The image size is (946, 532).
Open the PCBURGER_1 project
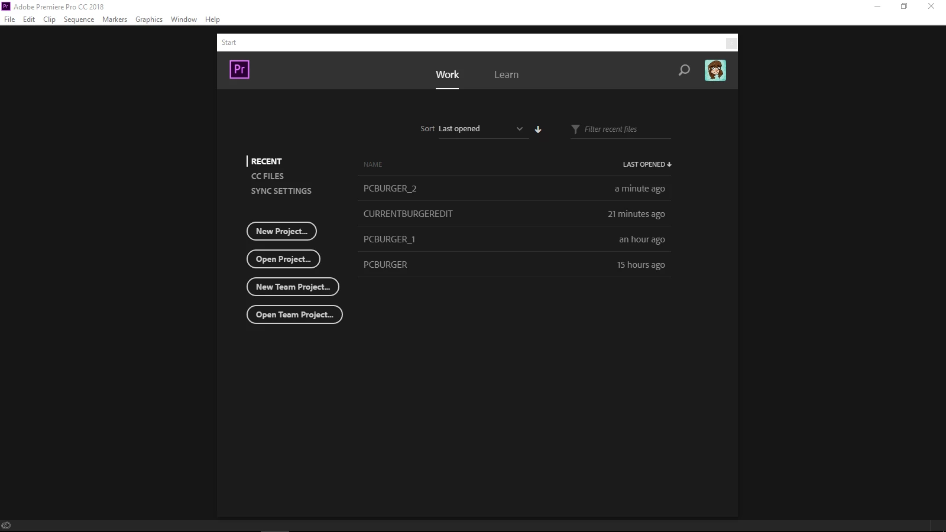point(514,239)
